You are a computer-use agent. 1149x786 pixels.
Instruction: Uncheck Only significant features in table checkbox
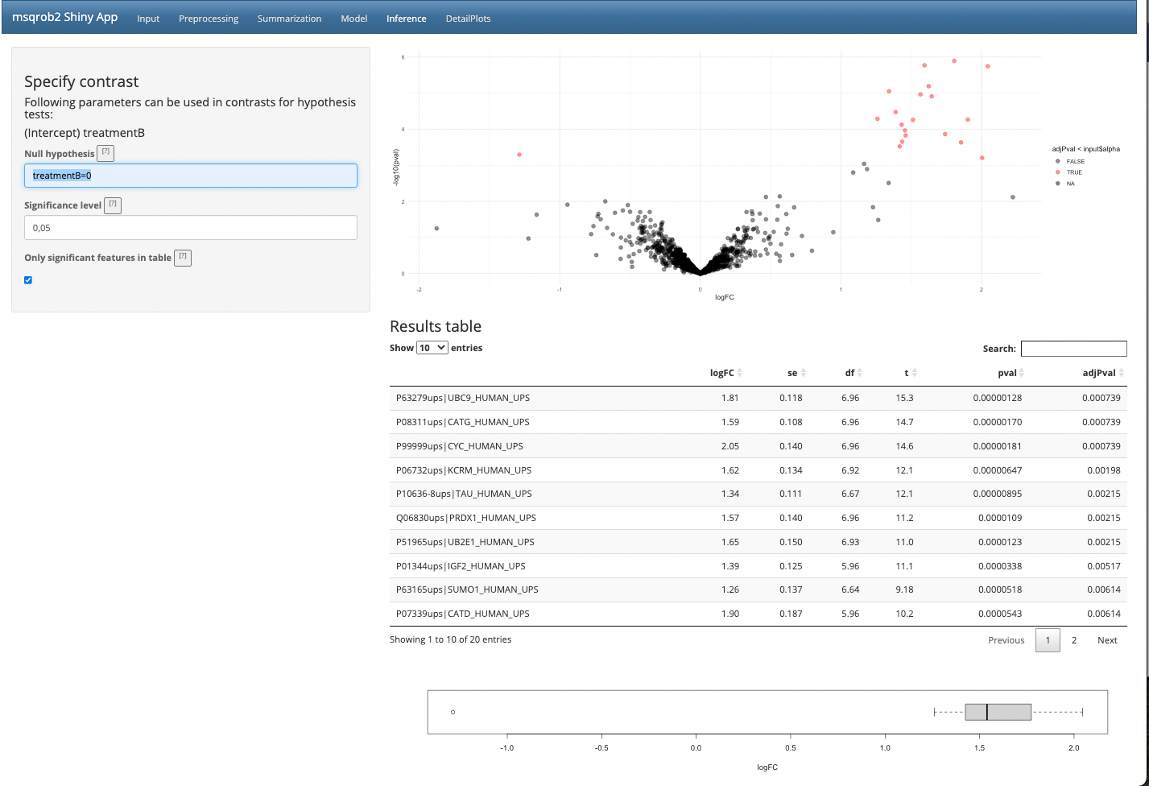(28, 280)
